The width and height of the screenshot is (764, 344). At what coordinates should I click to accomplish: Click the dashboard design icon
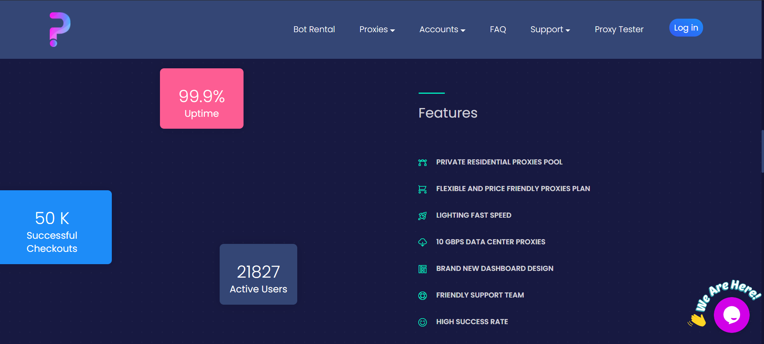click(423, 269)
